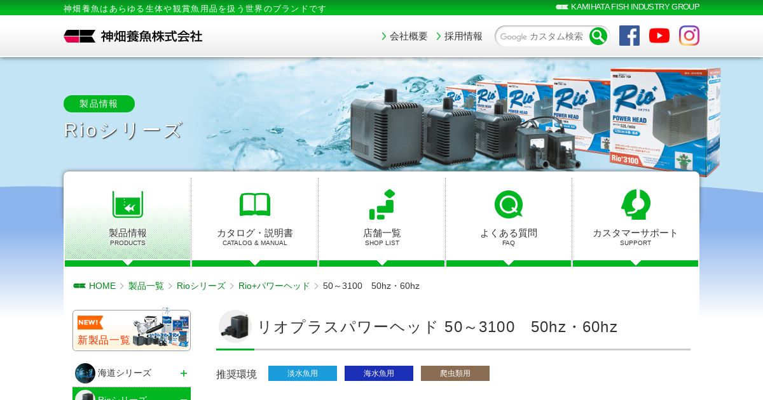Click the 海道シリーズ round sidebar icon
The width and height of the screenshot is (763, 400).
click(85, 373)
